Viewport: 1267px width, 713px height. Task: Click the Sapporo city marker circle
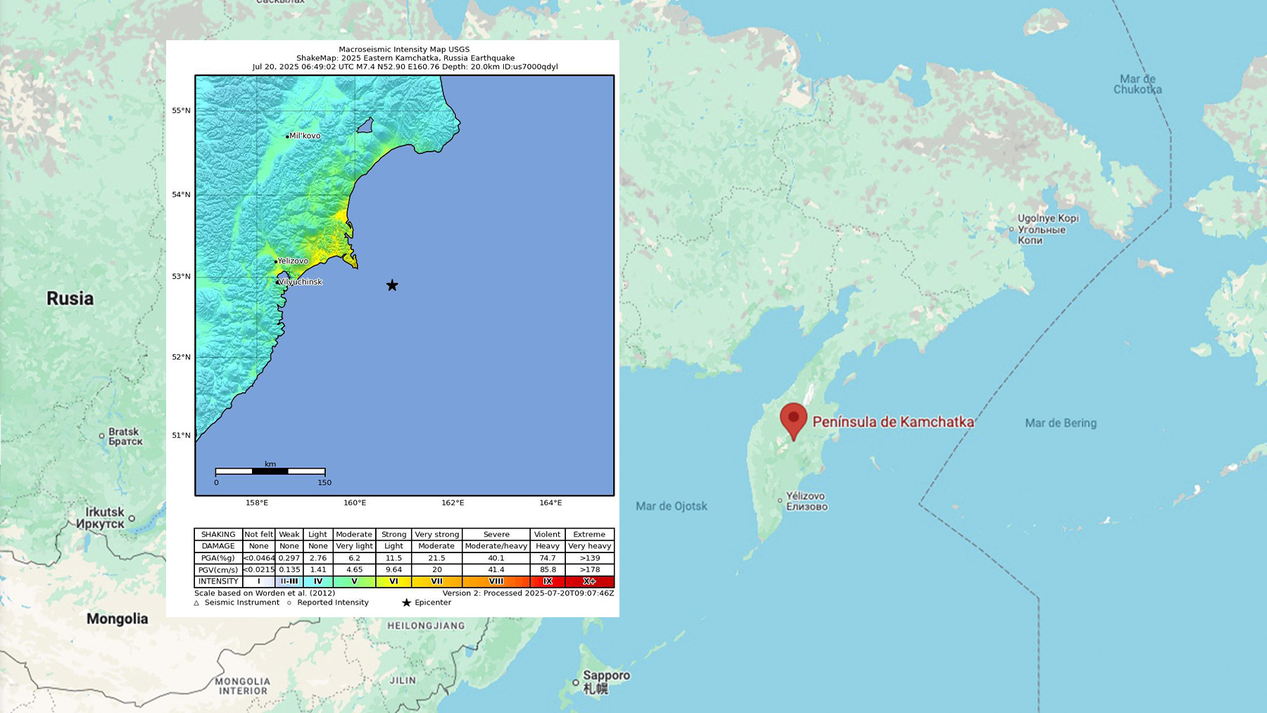(x=576, y=682)
